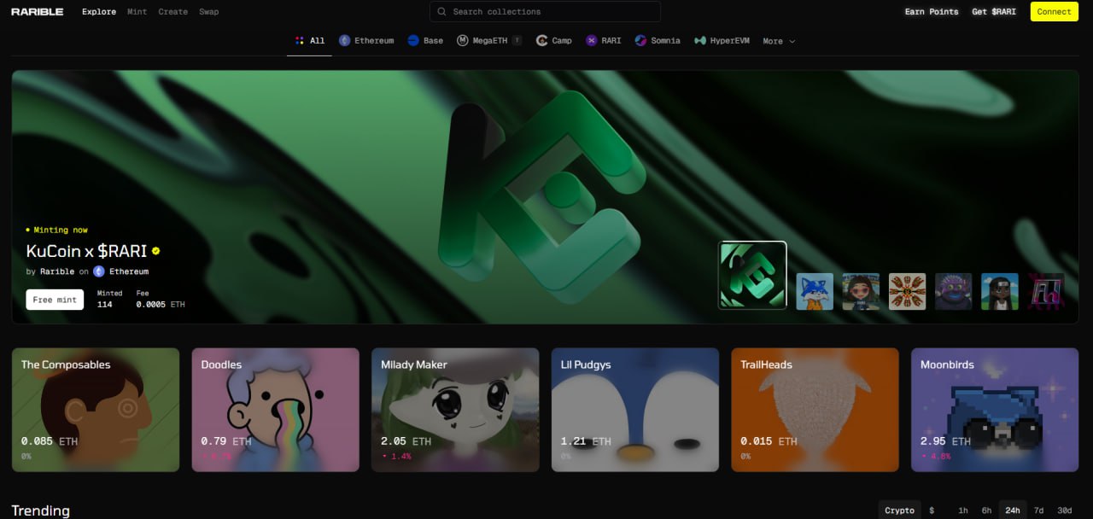Set Trending timeframe to 7d
Screen dimensions: 1093x519
tap(1038, 510)
